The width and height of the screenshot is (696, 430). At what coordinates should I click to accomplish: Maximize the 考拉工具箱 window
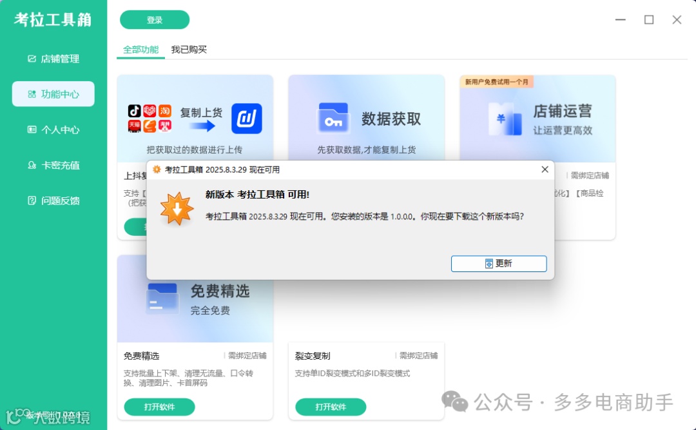click(x=648, y=19)
